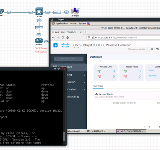Screen dimensions: 160x150
Task: Click the tracking protection shield icon
Action: pyautogui.click(x=89, y=37)
